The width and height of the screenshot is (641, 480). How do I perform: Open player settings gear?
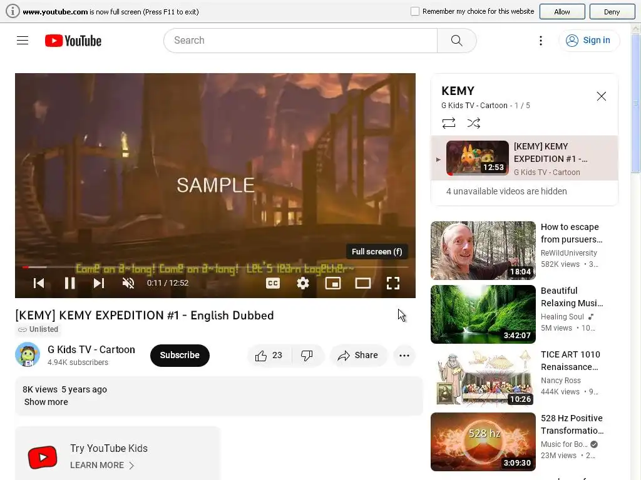point(303,283)
